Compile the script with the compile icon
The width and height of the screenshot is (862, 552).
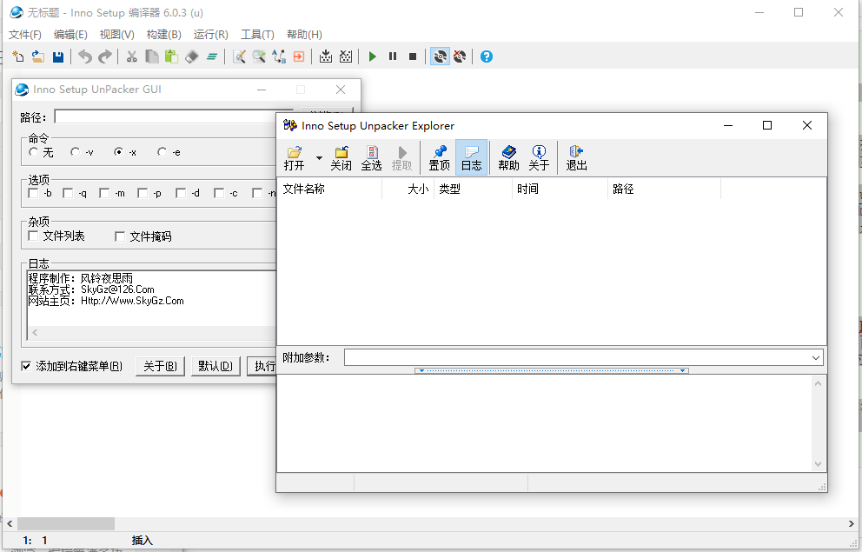[x=326, y=57]
